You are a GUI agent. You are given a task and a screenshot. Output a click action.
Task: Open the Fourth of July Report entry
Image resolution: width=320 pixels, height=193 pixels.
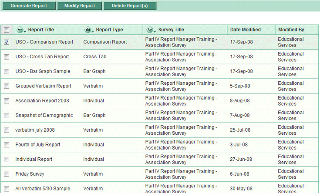(37, 145)
